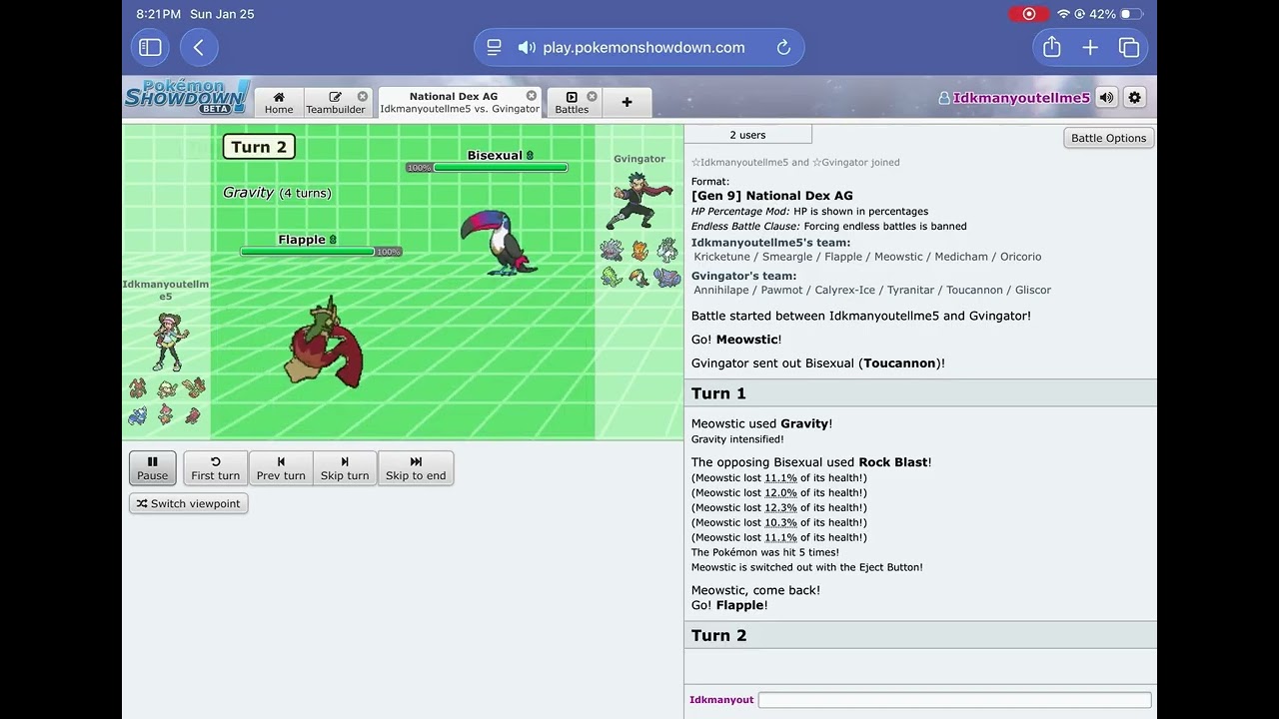Open a new Safari tab
Viewport: 1279px width, 719px height.
[x=1090, y=47]
